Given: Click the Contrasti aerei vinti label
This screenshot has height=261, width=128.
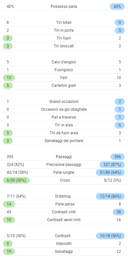Looking at the screenshot, I should [x=64, y=220].
